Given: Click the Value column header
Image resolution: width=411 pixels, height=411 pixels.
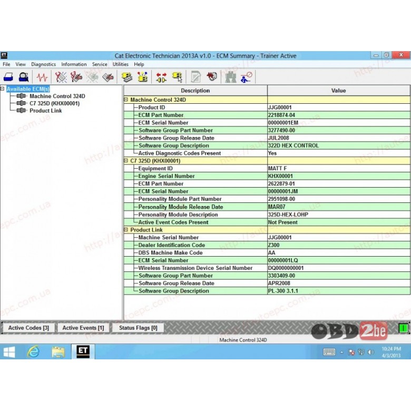Looking at the screenshot, I should [339, 91].
